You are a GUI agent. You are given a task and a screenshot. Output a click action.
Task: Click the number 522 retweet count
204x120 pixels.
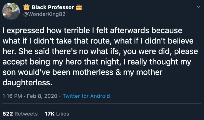point(8,114)
